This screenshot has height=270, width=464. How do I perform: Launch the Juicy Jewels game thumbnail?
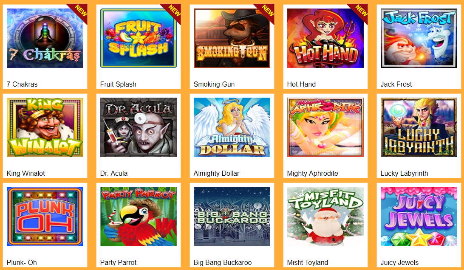click(x=419, y=217)
